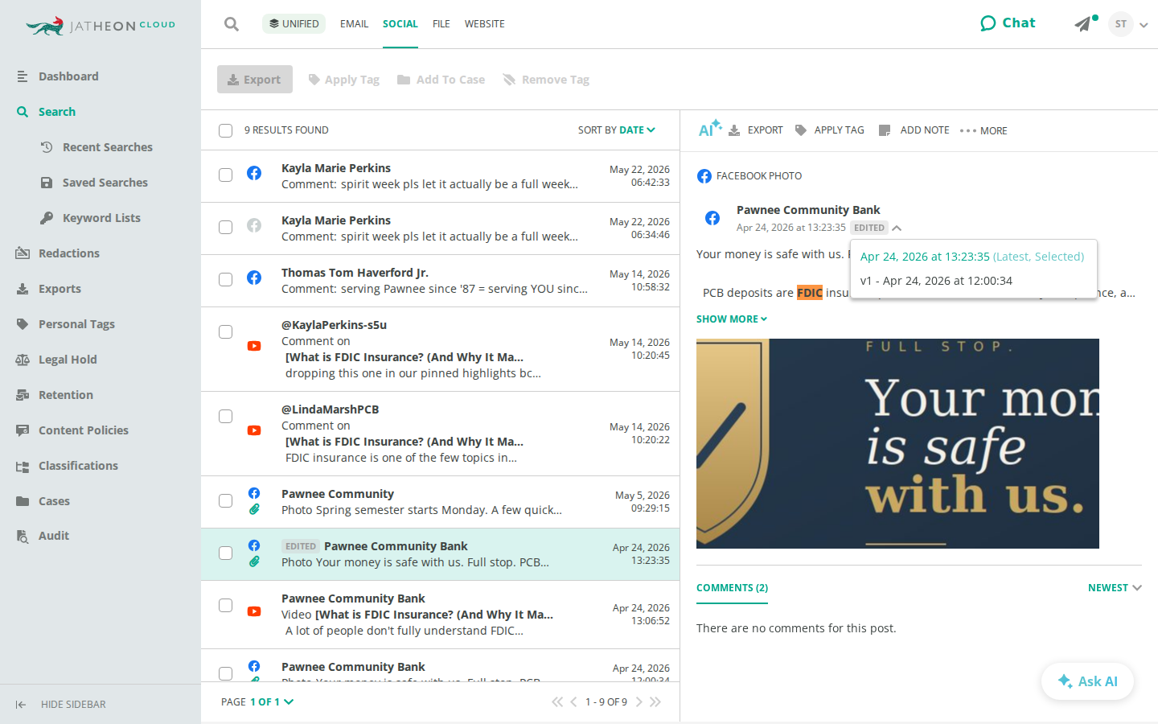Toggle the select-all results checkbox

tap(226, 130)
